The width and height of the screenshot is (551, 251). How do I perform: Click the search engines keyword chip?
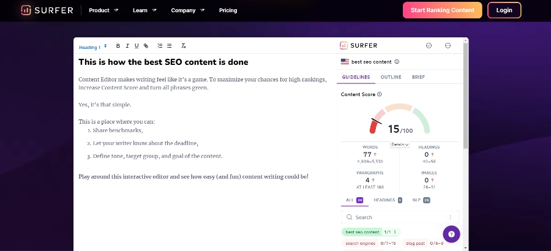[370, 243]
